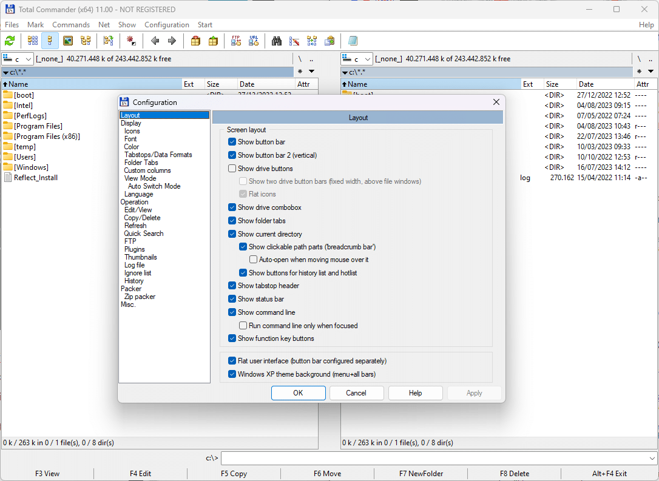Click the Cancel button
Viewport: 659px width, 481px height.
(x=356, y=393)
